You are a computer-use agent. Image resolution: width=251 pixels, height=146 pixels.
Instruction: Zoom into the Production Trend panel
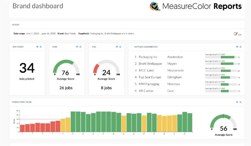click(241, 102)
